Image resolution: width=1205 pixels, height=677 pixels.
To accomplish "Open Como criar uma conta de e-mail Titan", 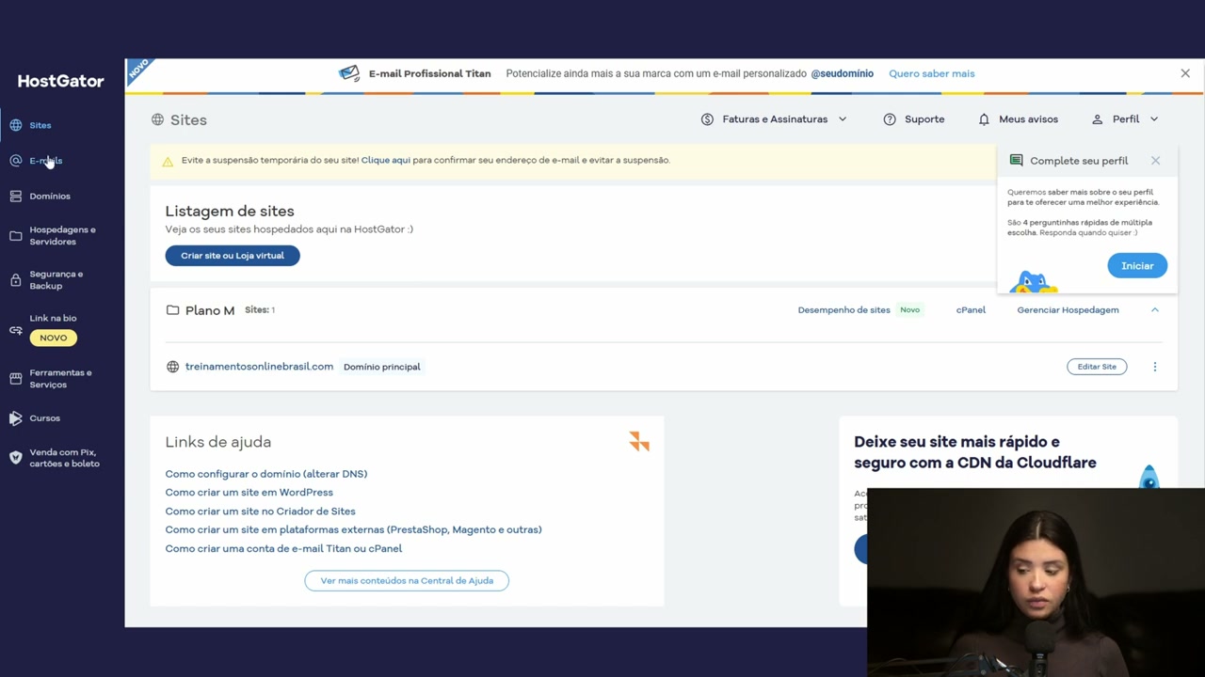I will pyautogui.click(x=283, y=548).
